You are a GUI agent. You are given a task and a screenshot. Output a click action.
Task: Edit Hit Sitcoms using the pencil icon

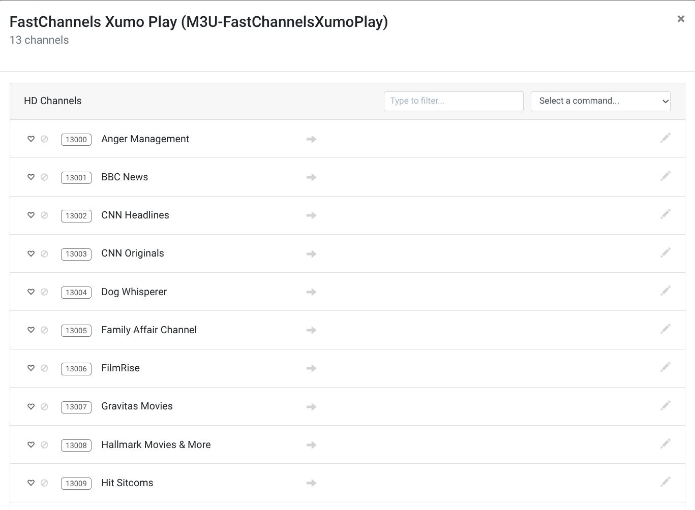(x=665, y=482)
